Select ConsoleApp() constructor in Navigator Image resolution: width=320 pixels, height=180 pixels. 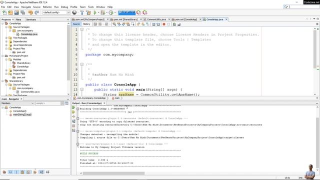tap(19, 111)
